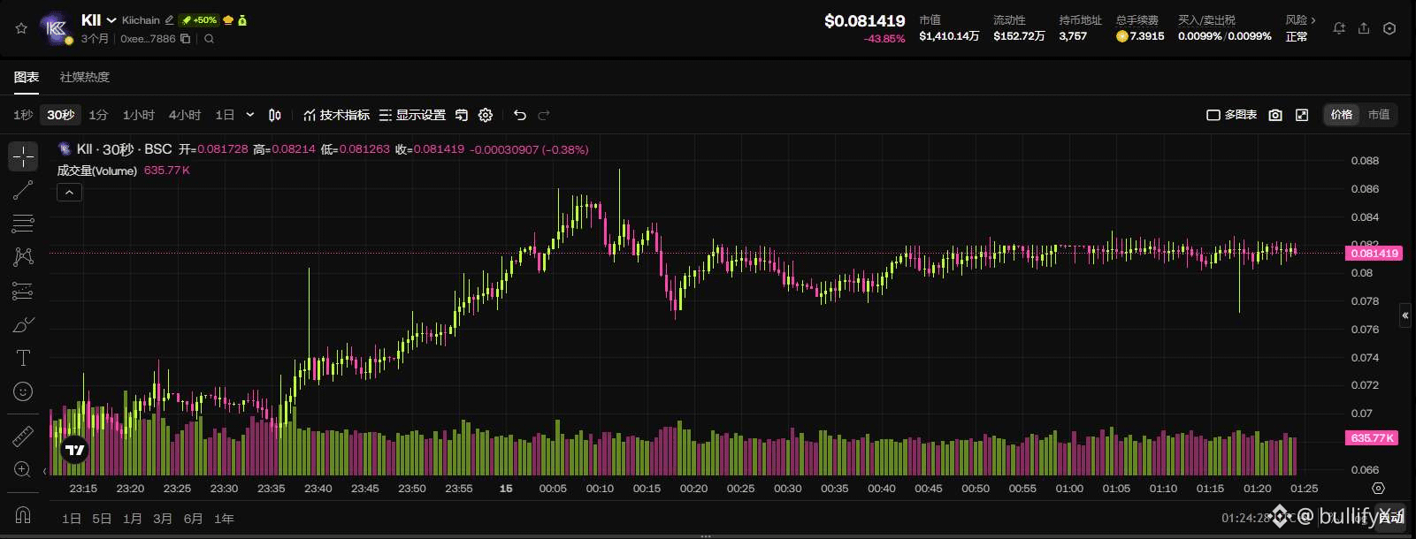1416x539 pixels.
Task: Open price alert bell icon
Action: [1339, 28]
